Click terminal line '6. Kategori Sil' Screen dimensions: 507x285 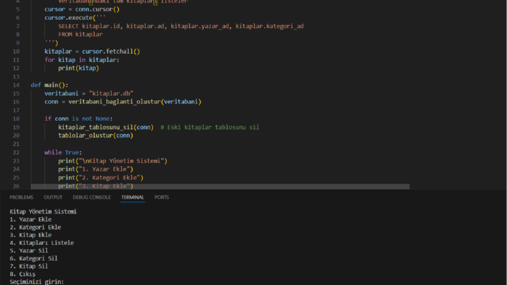coord(33,258)
